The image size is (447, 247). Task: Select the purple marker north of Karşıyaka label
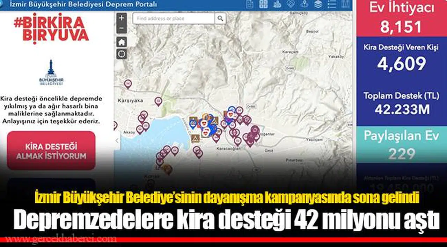pos(128,84)
